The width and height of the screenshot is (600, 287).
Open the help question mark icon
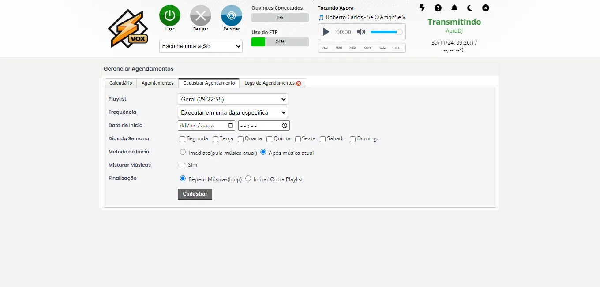438,8
